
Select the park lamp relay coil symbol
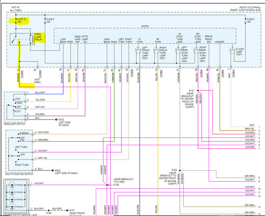click(x=31, y=39)
